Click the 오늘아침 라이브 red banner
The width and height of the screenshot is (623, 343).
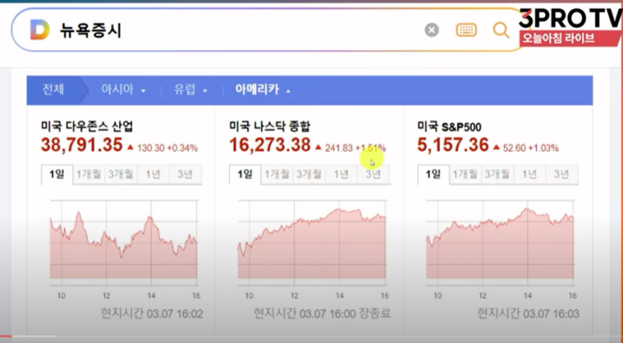(569, 38)
